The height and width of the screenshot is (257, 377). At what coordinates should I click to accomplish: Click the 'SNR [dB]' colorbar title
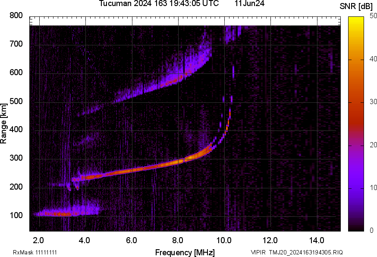click(x=356, y=6)
